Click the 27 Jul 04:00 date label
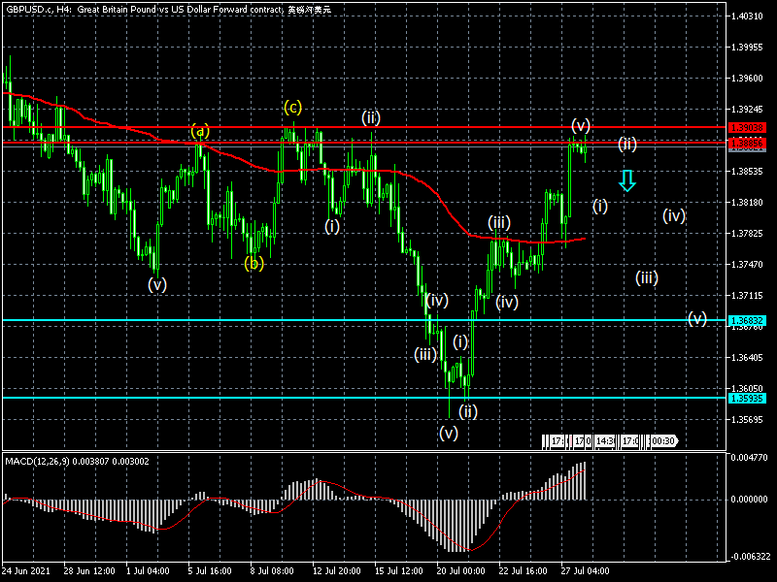Image resolution: width=777 pixels, height=582 pixels. click(584, 572)
